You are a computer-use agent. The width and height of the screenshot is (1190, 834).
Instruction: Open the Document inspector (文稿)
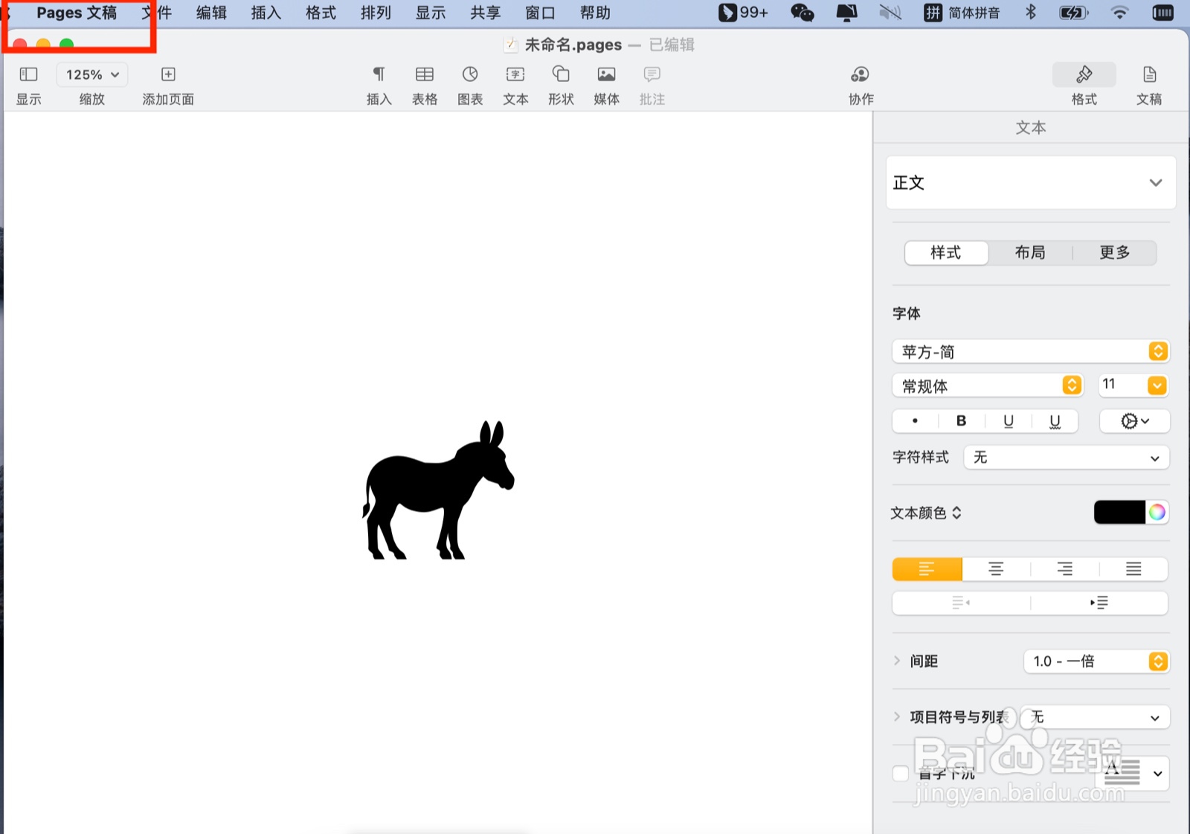(1149, 74)
